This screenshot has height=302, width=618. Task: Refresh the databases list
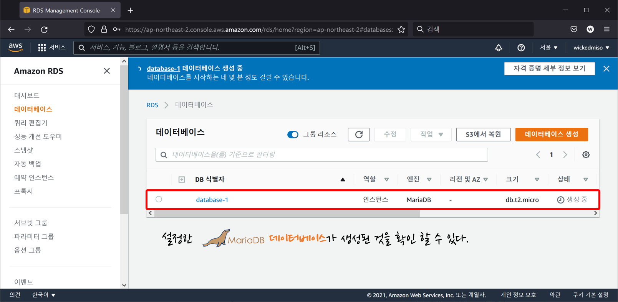pos(359,135)
